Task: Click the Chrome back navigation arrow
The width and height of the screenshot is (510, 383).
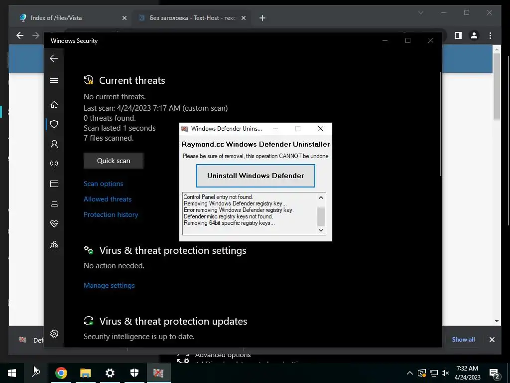Action: [20, 35]
